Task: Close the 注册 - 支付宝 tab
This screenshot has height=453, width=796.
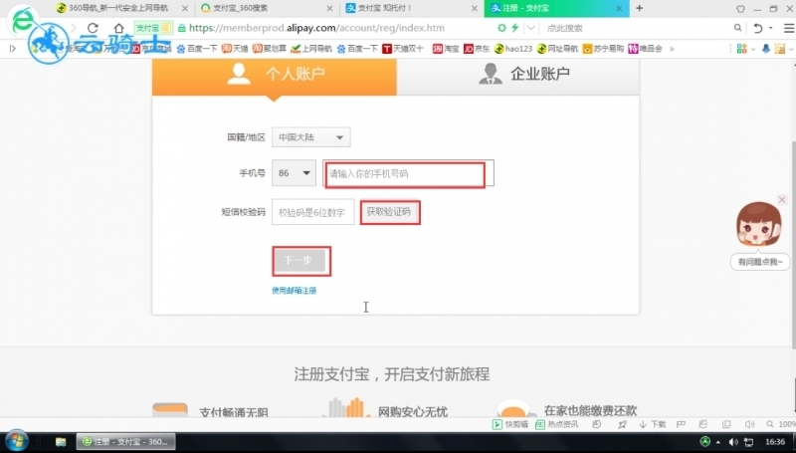Action: [x=619, y=9]
